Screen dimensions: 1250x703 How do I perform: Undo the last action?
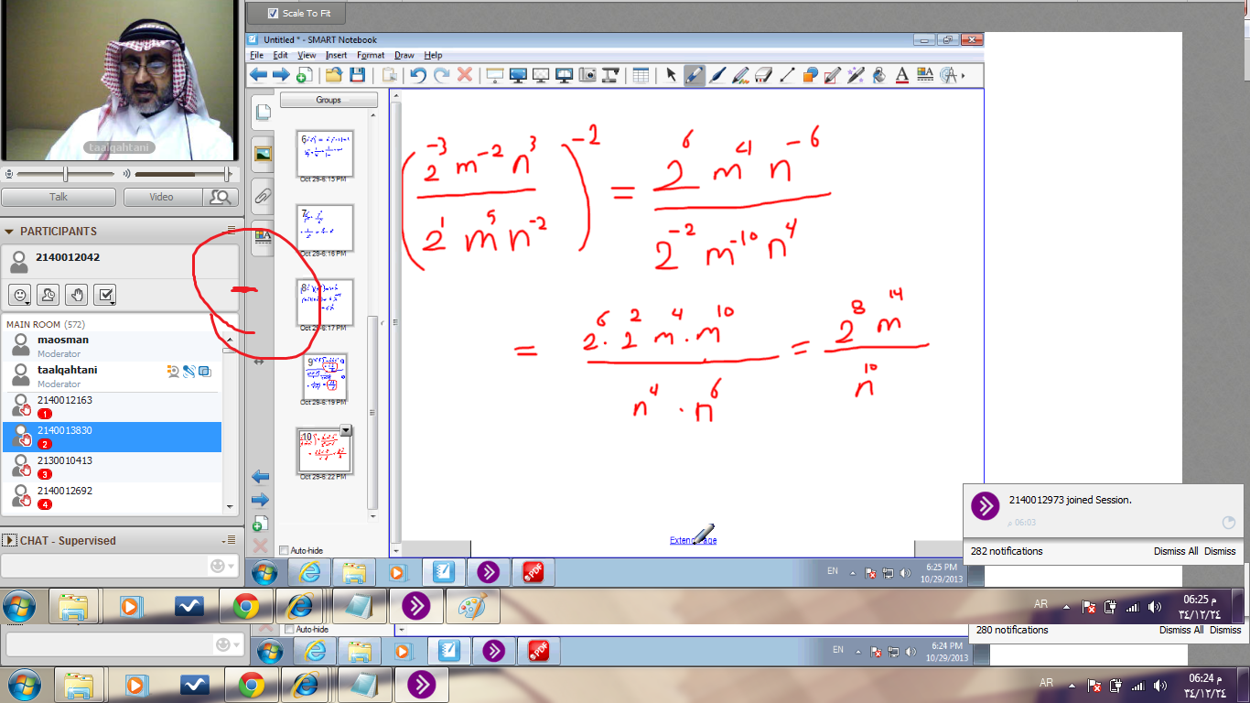click(418, 75)
